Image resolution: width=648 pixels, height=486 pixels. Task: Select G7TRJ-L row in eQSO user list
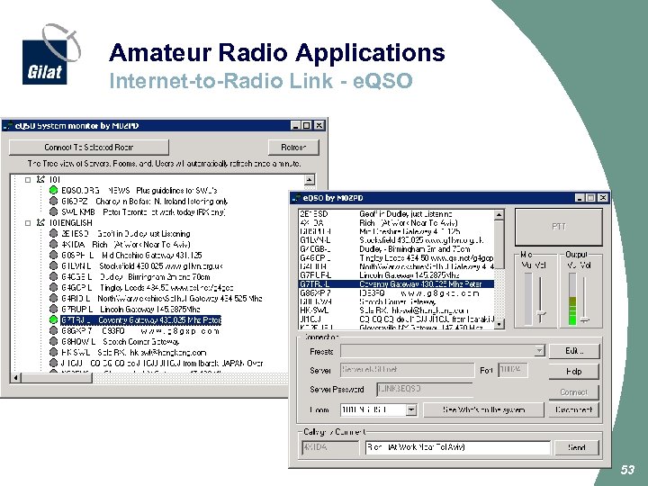396,283
